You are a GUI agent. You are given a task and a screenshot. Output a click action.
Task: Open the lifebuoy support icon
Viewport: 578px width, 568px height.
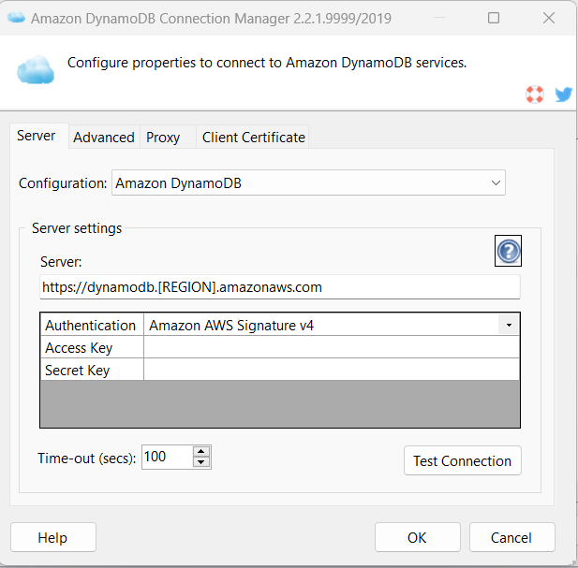[535, 95]
